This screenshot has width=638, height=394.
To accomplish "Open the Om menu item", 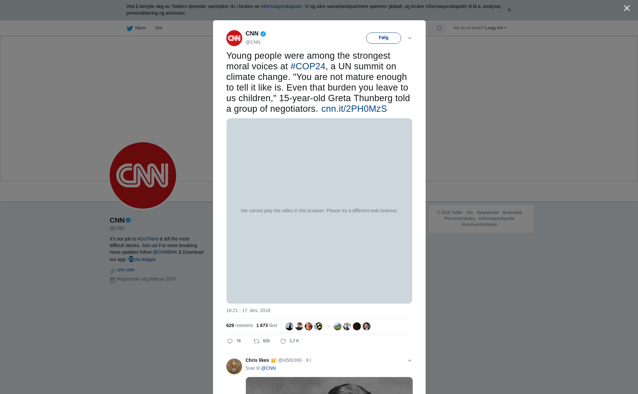I will [x=159, y=28].
